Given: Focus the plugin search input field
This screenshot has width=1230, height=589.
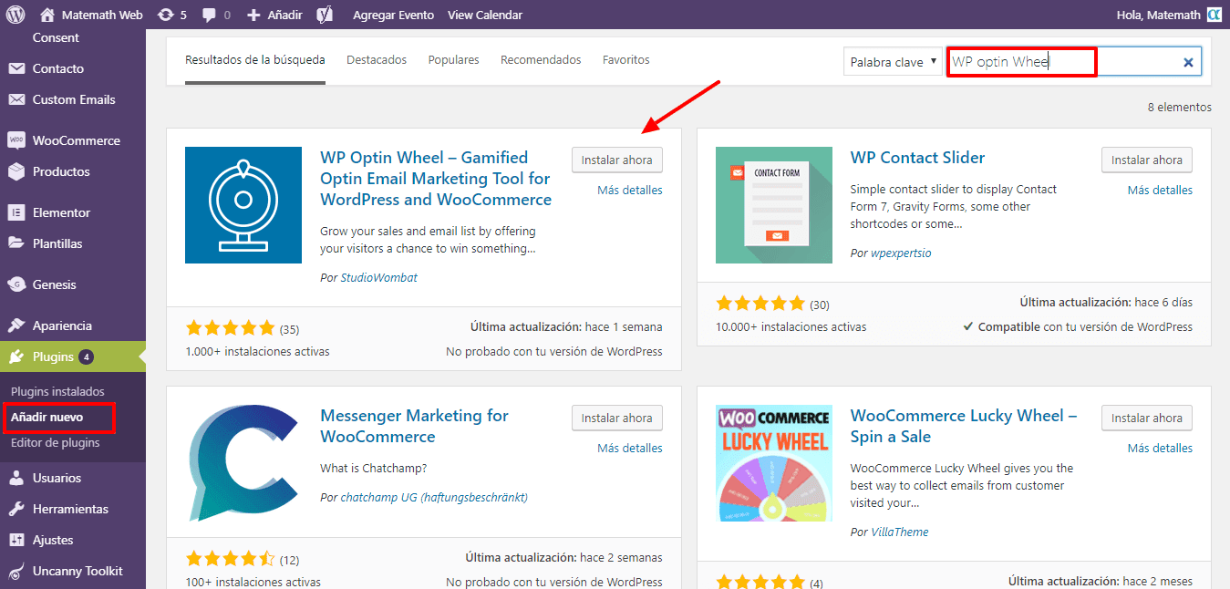Looking at the screenshot, I should [1074, 62].
